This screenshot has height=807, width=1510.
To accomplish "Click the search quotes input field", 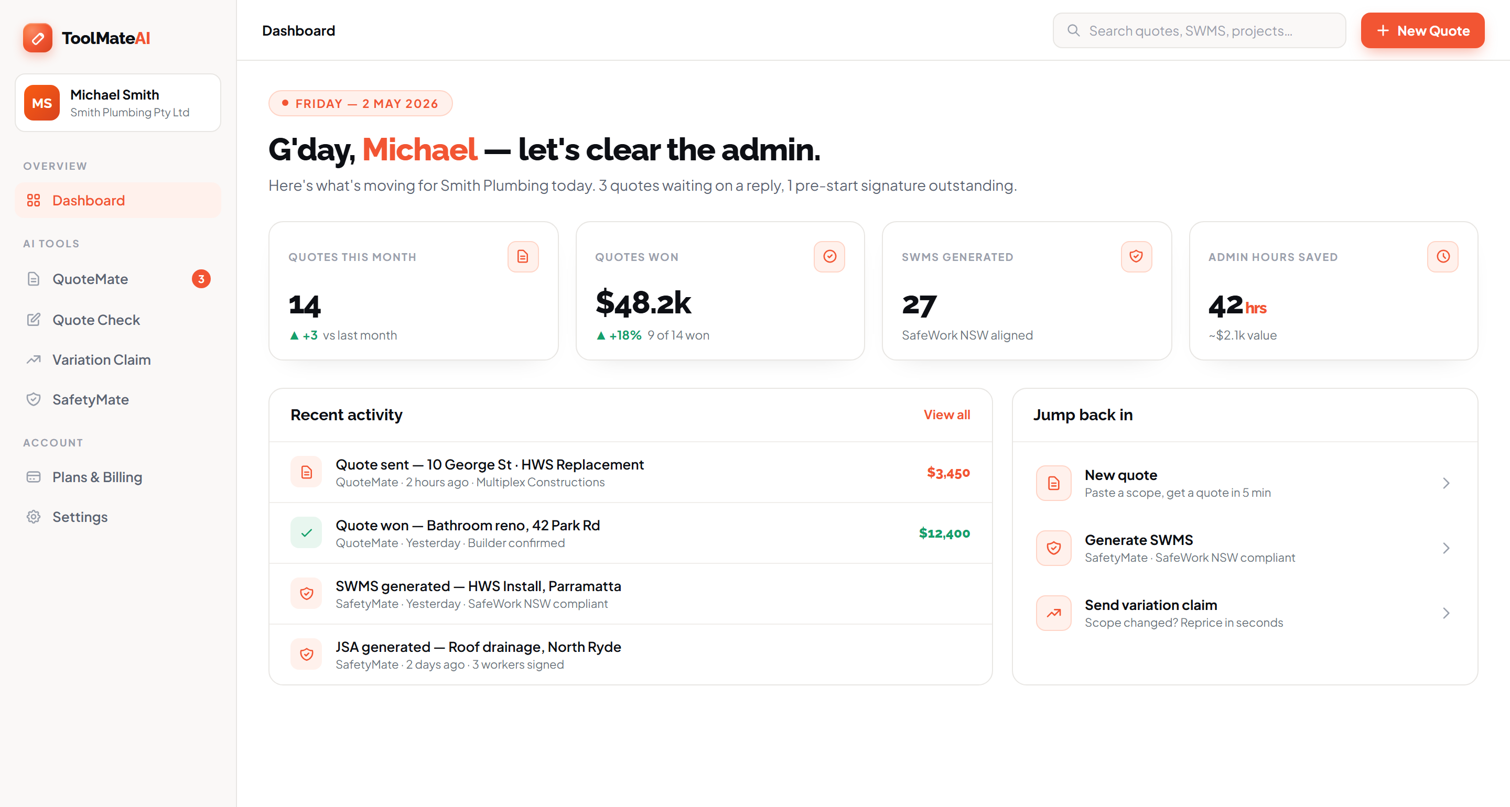I will (1199, 30).
